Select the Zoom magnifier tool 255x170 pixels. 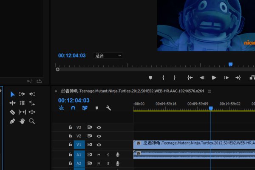click(32, 121)
